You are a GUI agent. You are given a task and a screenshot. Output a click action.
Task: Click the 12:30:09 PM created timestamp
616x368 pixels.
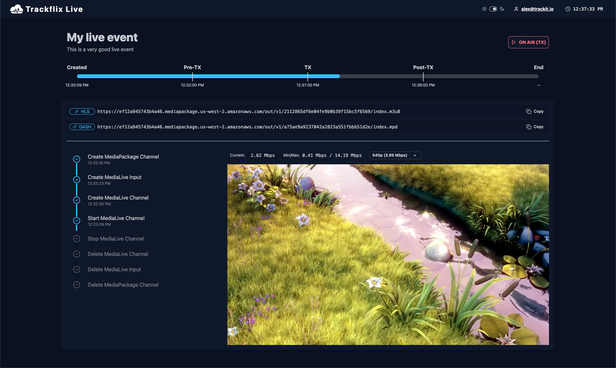pyautogui.click(x=77, y=85)
